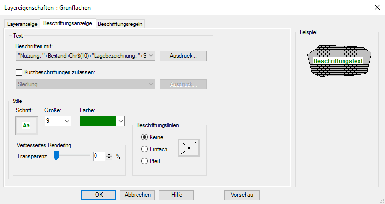Open the font chooser Aa button
Viewport: 385px width, 204px height.
pos(27,126)
